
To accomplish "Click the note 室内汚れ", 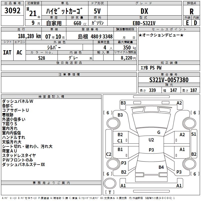I will (10, 128).
